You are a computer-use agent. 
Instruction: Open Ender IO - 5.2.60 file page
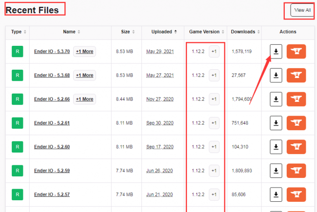52,147
